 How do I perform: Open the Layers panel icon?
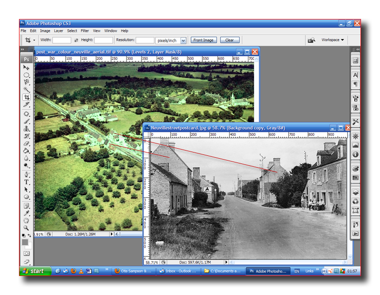pos(355,192)
